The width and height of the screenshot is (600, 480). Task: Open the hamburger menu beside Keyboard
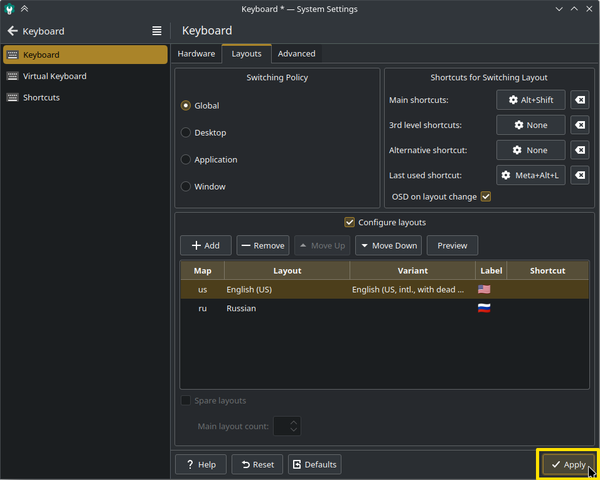pyautogui.click(x=157, y=31)
